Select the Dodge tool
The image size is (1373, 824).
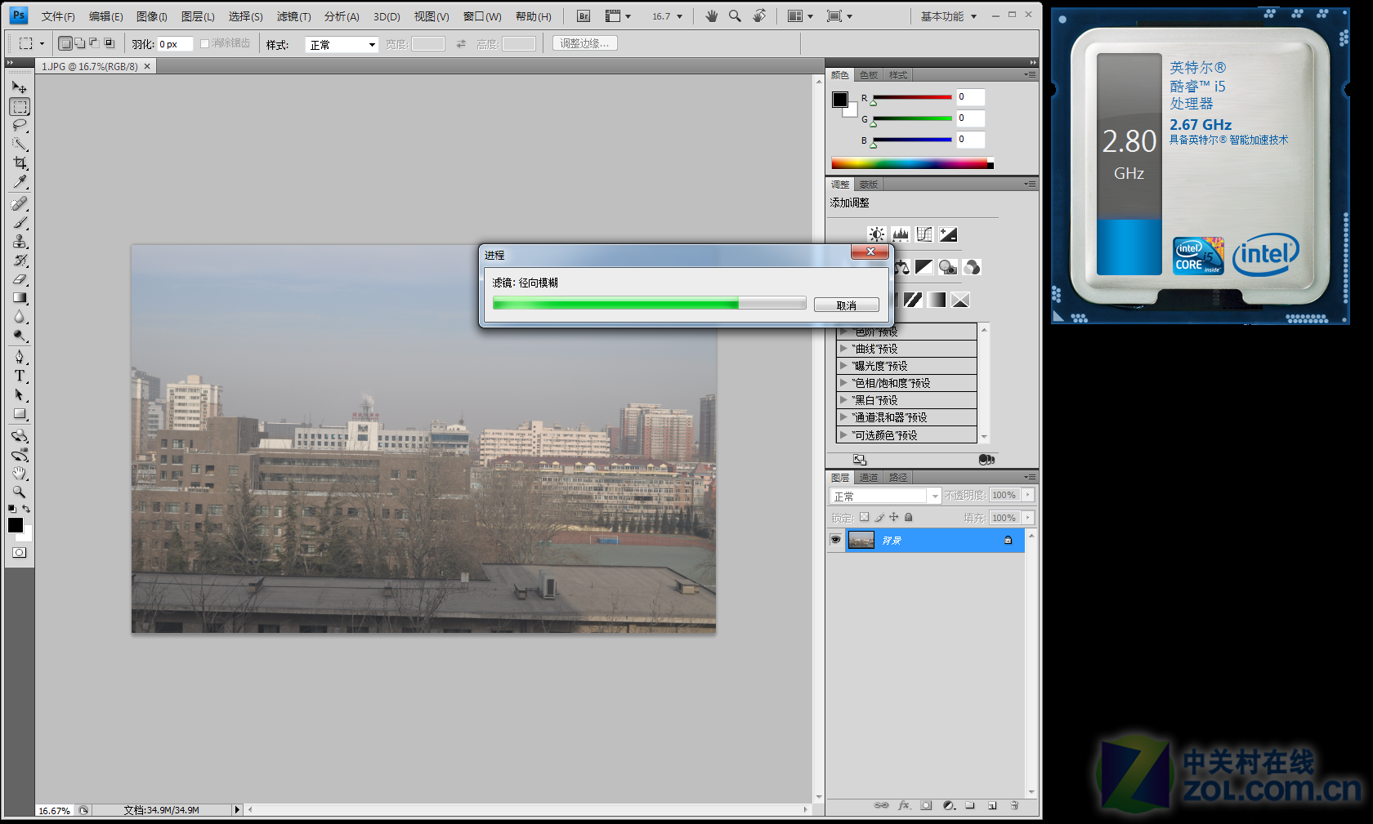(x=20, y=336)
